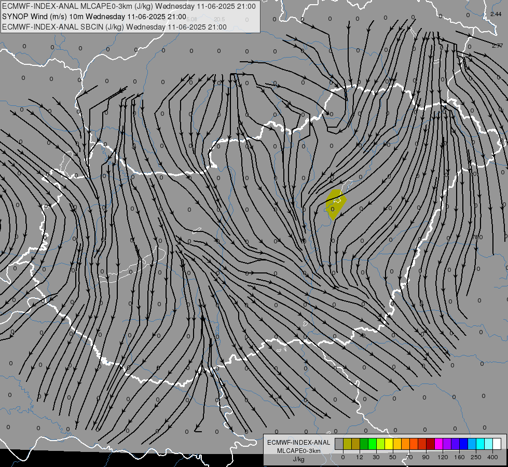This screenshot has width=508, height=467.
Task: Click the ECMWF-INDEX-ANAL legend label
Action: [x=299, y=443]
